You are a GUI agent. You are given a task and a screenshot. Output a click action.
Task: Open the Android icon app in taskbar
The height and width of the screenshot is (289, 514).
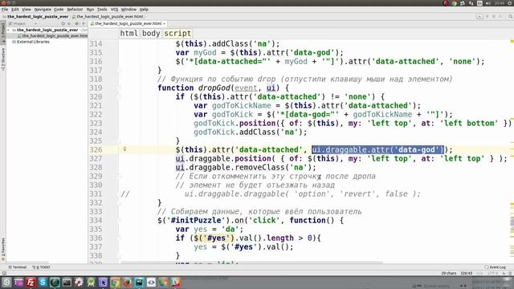pyautogui.click(x=91, y=282)
